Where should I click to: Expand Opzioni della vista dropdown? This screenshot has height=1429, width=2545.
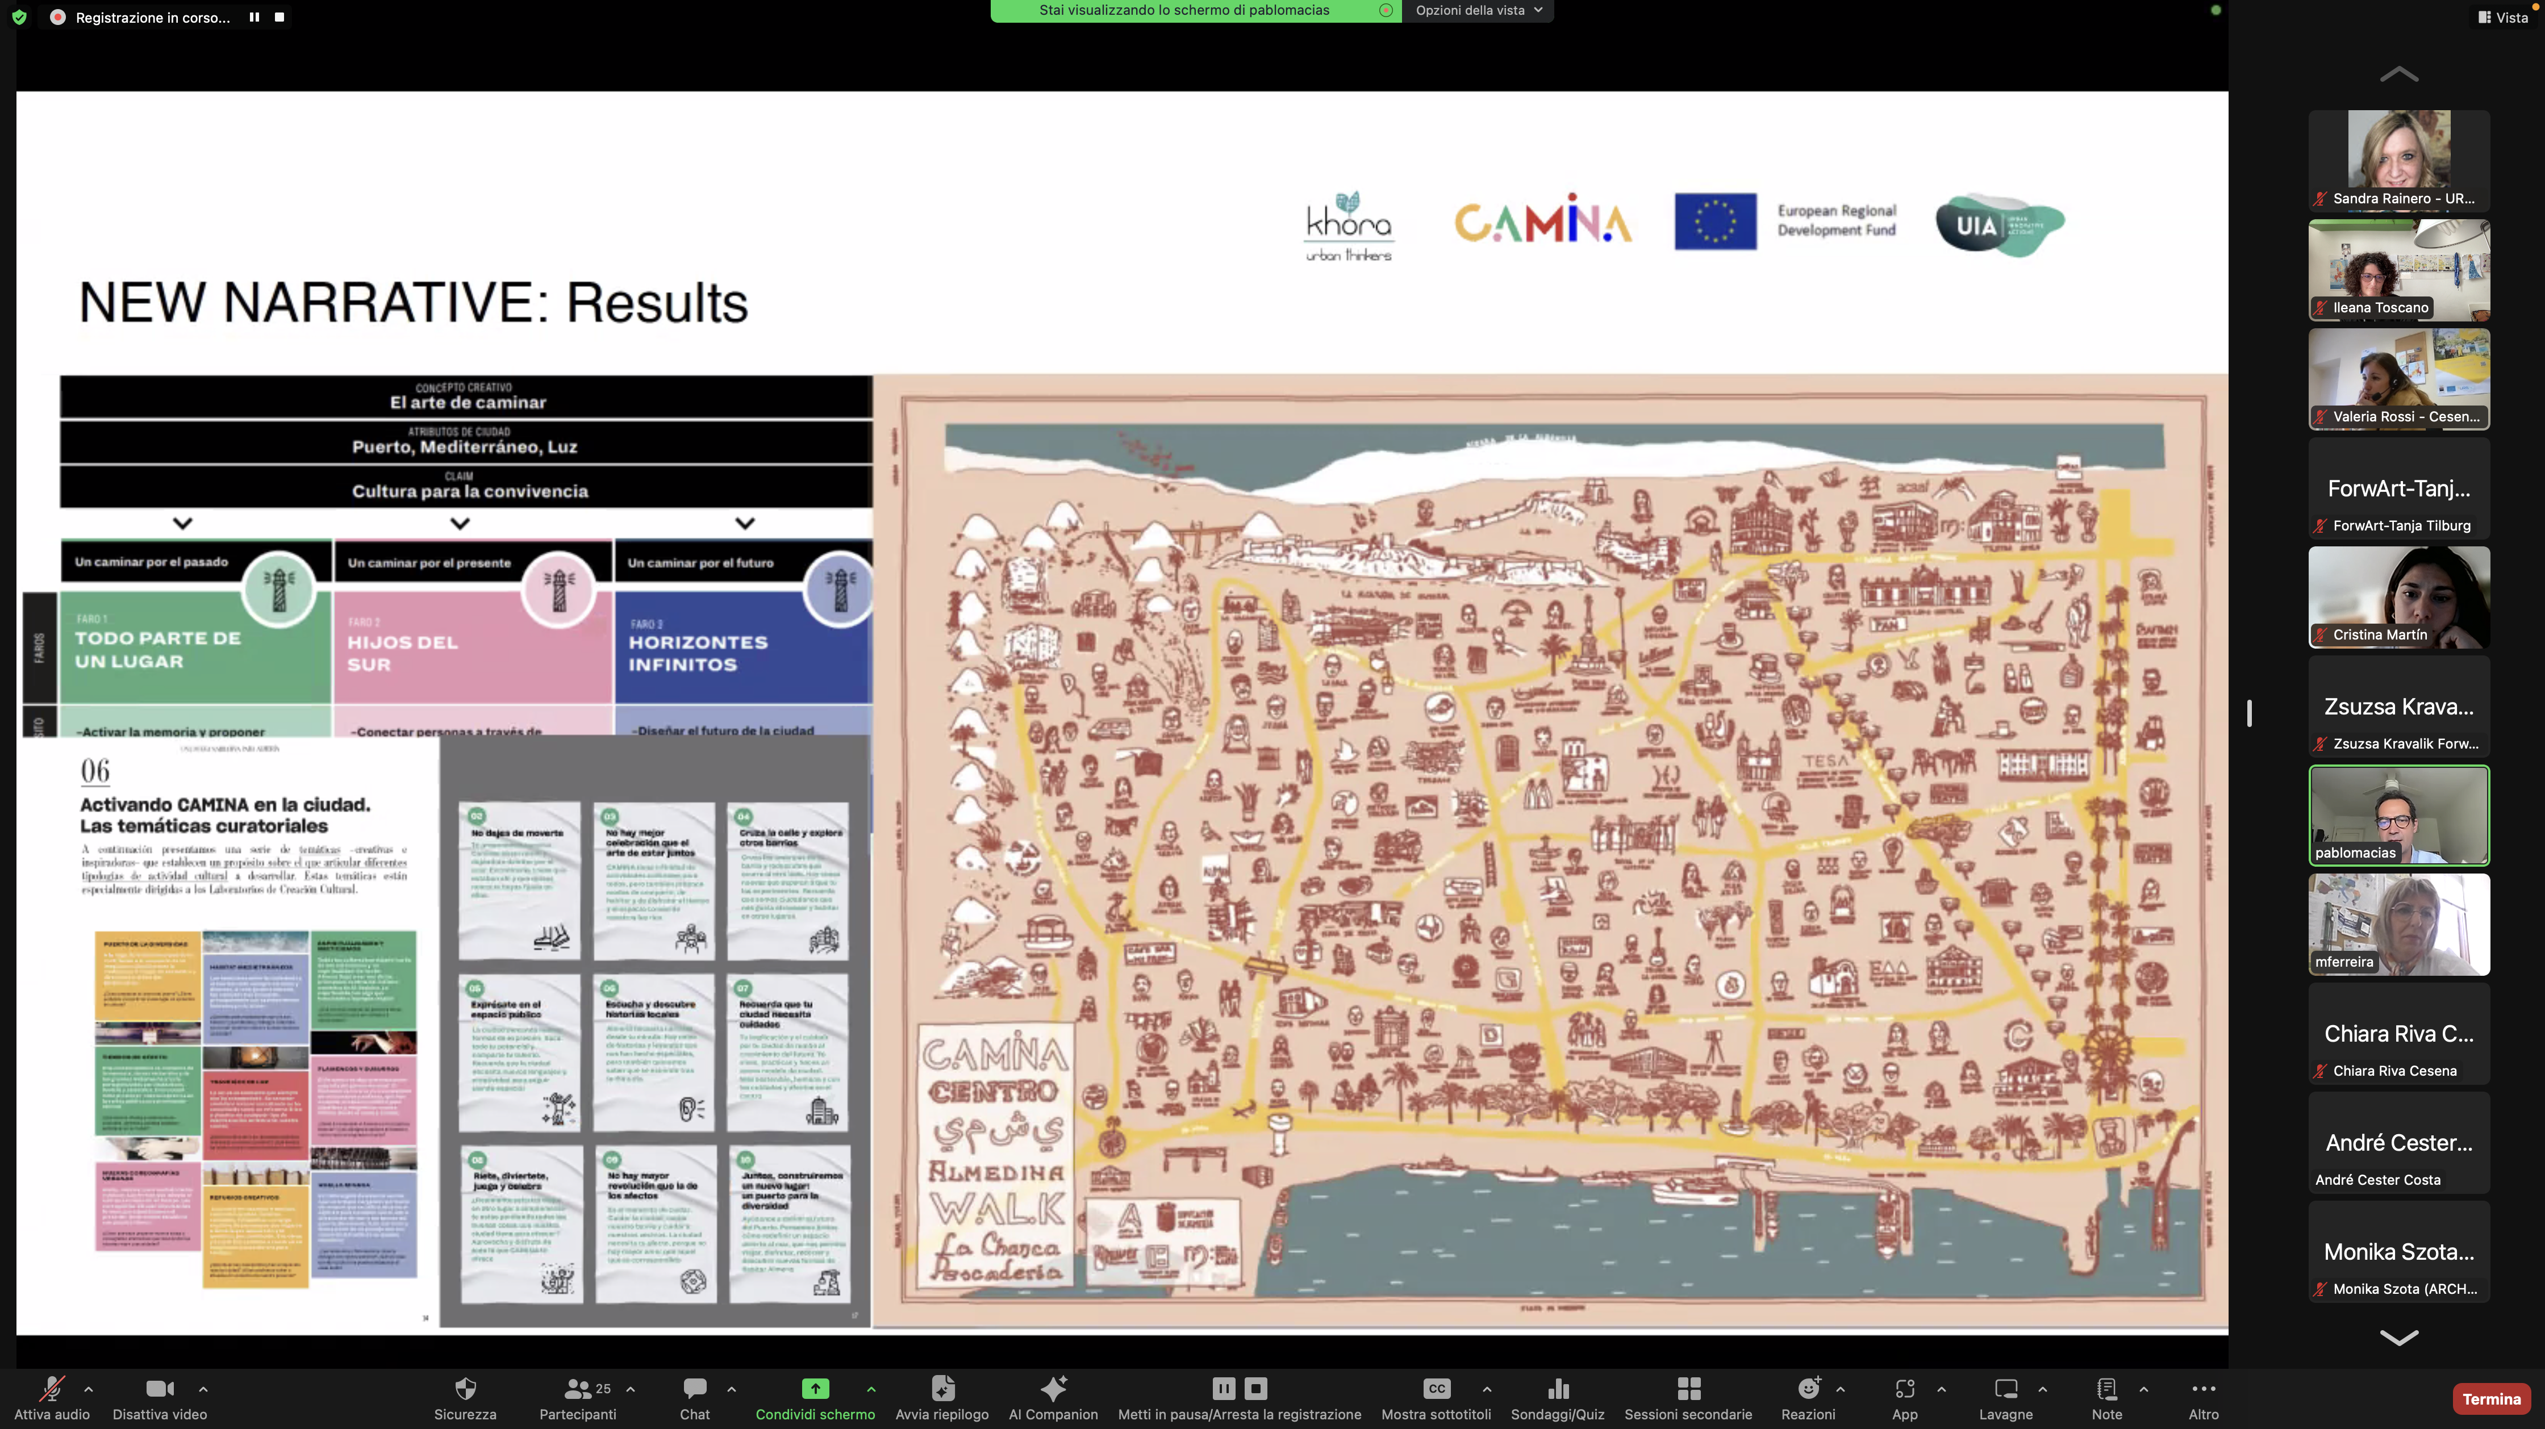(x=1477, y=10)
